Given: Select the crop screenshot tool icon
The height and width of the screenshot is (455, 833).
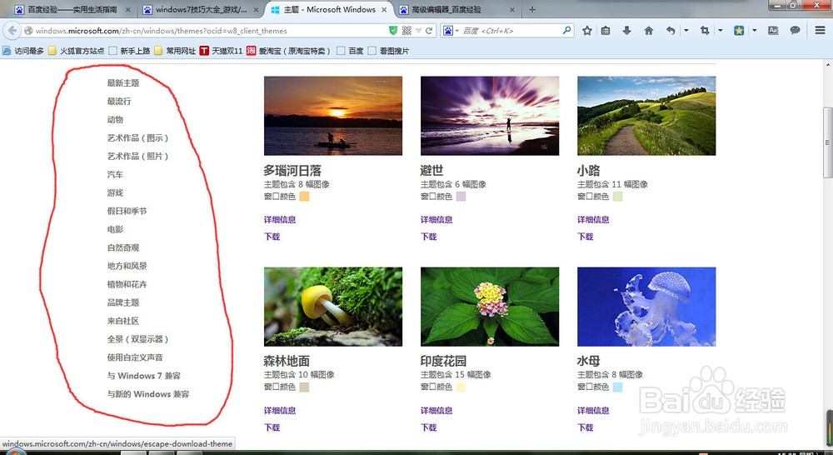Looking at the screenshot, I should point(705,31).
